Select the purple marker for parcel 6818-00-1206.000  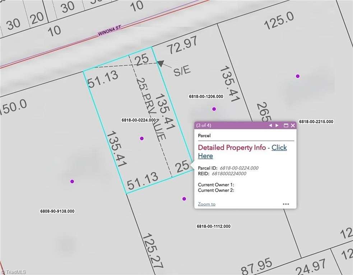pos(214,108)
